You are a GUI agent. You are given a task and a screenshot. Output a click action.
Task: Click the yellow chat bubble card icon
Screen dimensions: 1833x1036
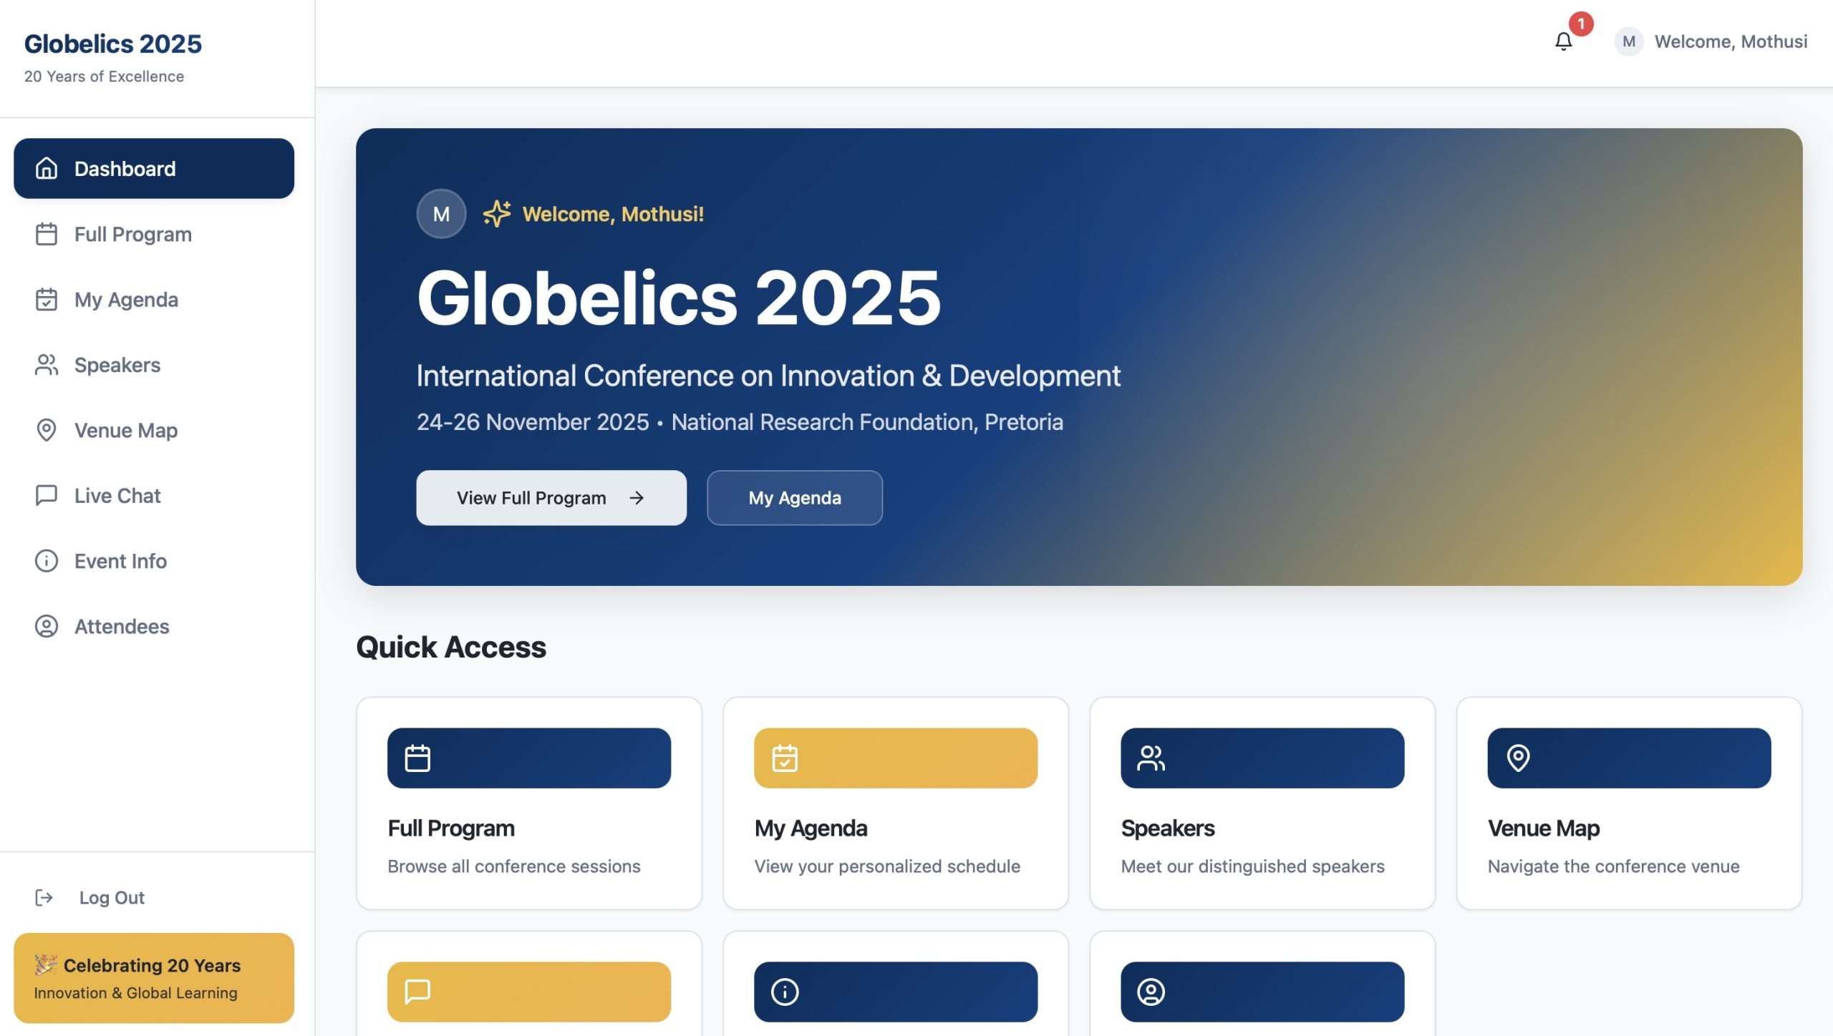pyautogui.click(x=417, y=992)
